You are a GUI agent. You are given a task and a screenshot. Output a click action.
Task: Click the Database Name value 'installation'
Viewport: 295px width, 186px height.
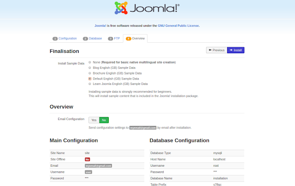coord(220,178)
